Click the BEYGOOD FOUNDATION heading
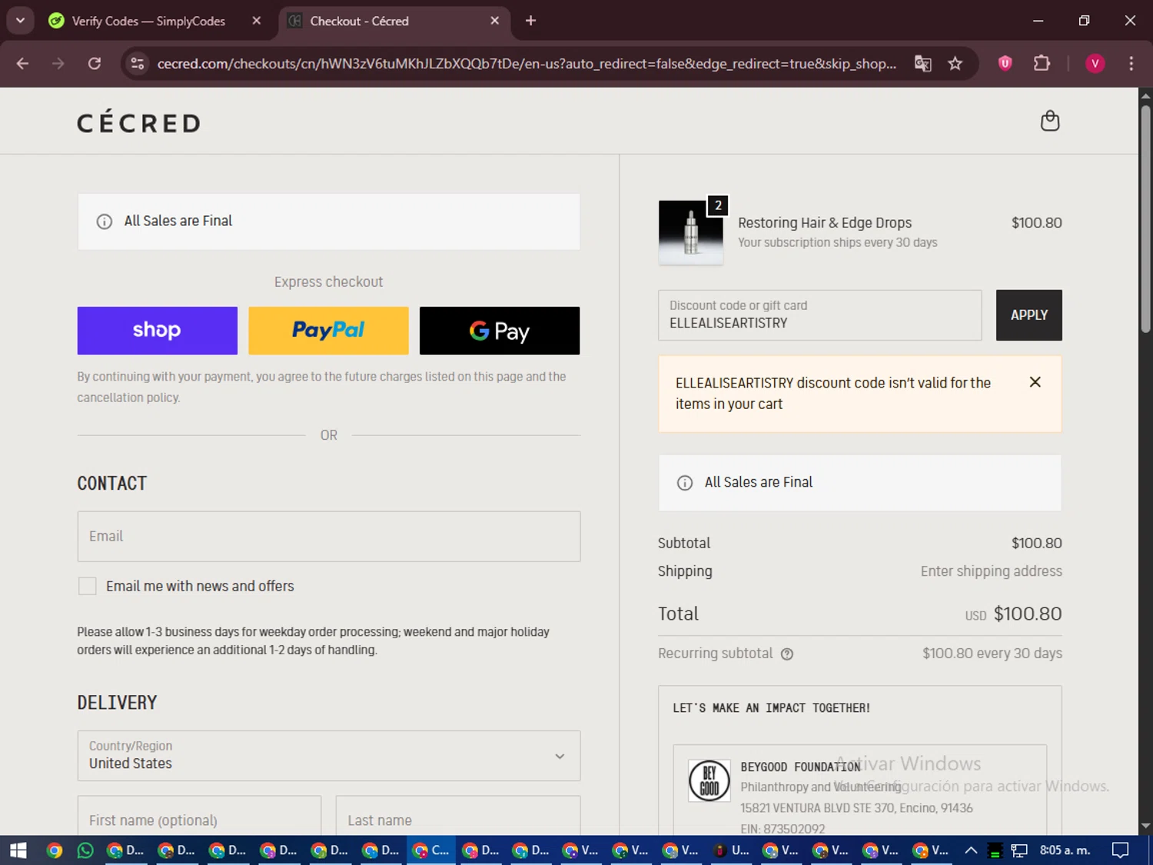 click(800, 767)
